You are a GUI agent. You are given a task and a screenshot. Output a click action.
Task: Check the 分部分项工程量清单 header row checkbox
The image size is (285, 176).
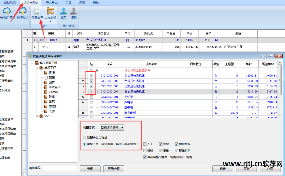pos(91,70)
